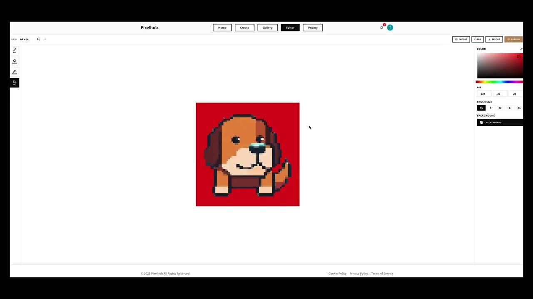Undo the last edit

pos(38,39)
